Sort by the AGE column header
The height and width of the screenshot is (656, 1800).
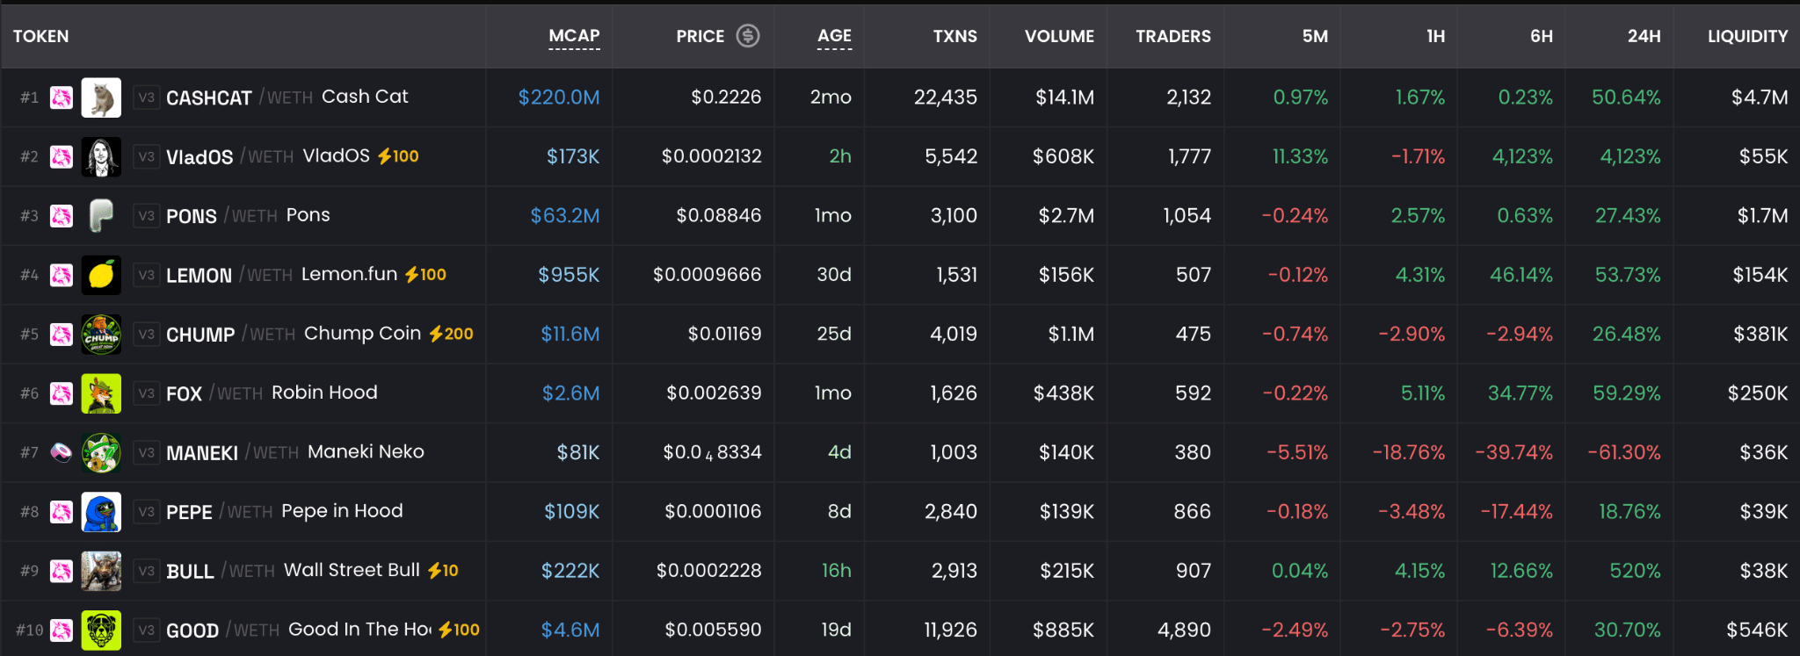[x=834, y=36]
